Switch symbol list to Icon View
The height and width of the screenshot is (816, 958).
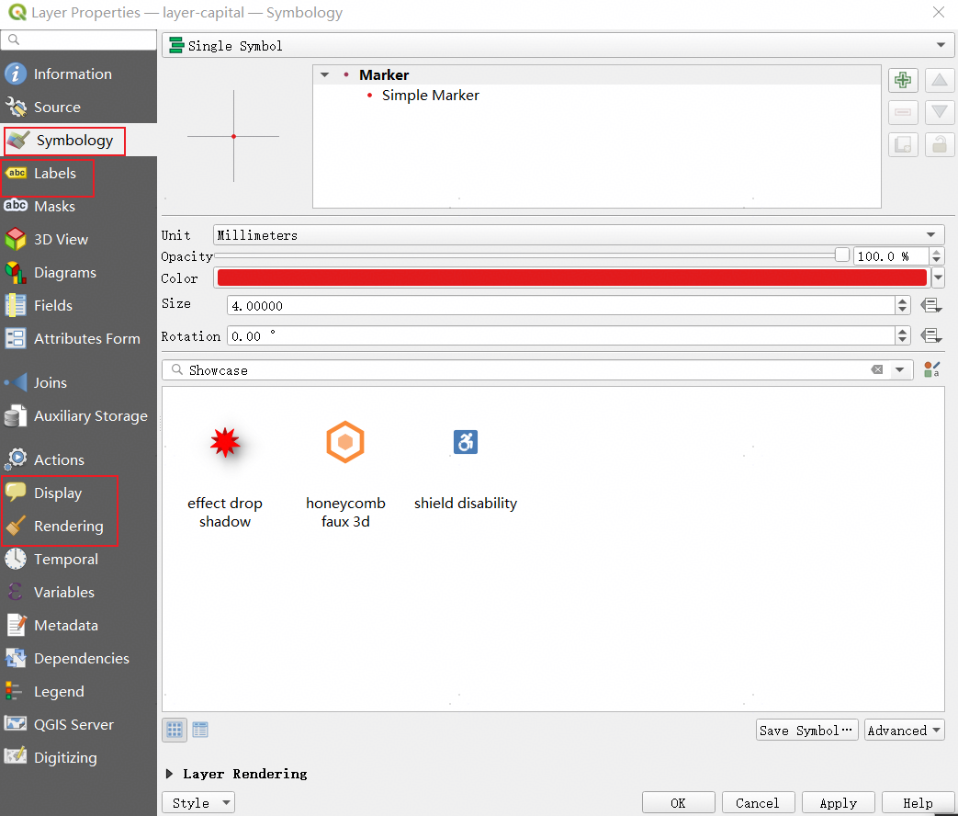click(175, 730)
